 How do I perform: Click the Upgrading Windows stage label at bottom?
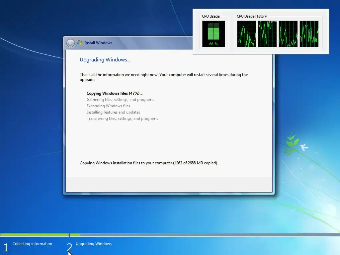94,244
